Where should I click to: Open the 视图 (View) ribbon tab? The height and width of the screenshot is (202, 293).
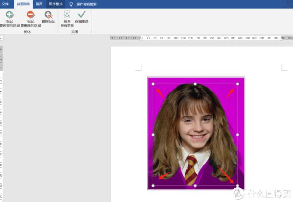(x=39, y=4)
